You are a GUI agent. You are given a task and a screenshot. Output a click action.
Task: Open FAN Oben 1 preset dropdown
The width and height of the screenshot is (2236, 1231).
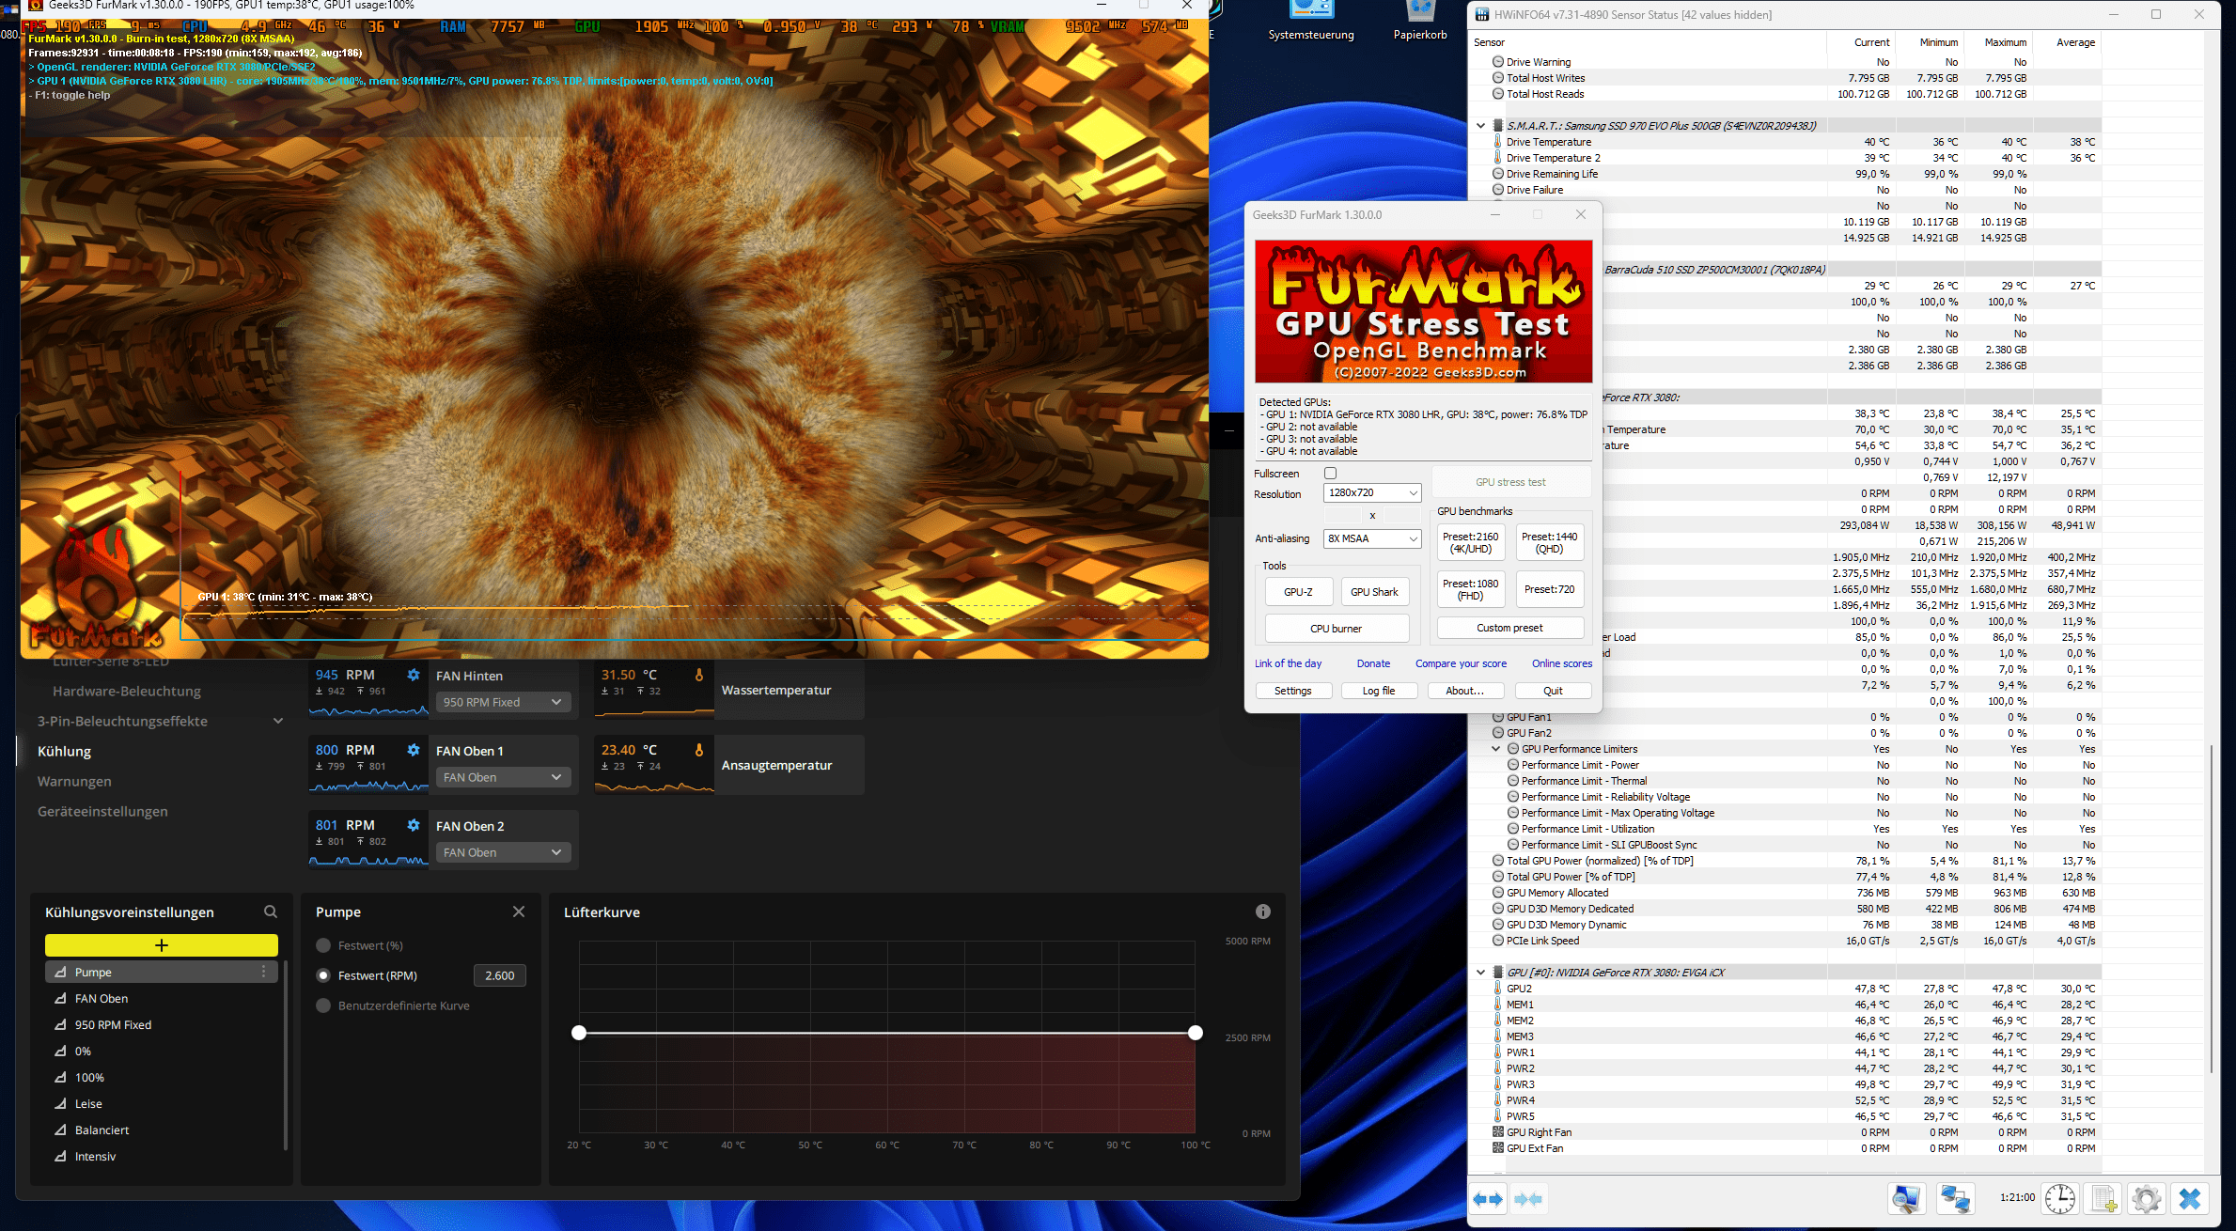pos(503,777)
